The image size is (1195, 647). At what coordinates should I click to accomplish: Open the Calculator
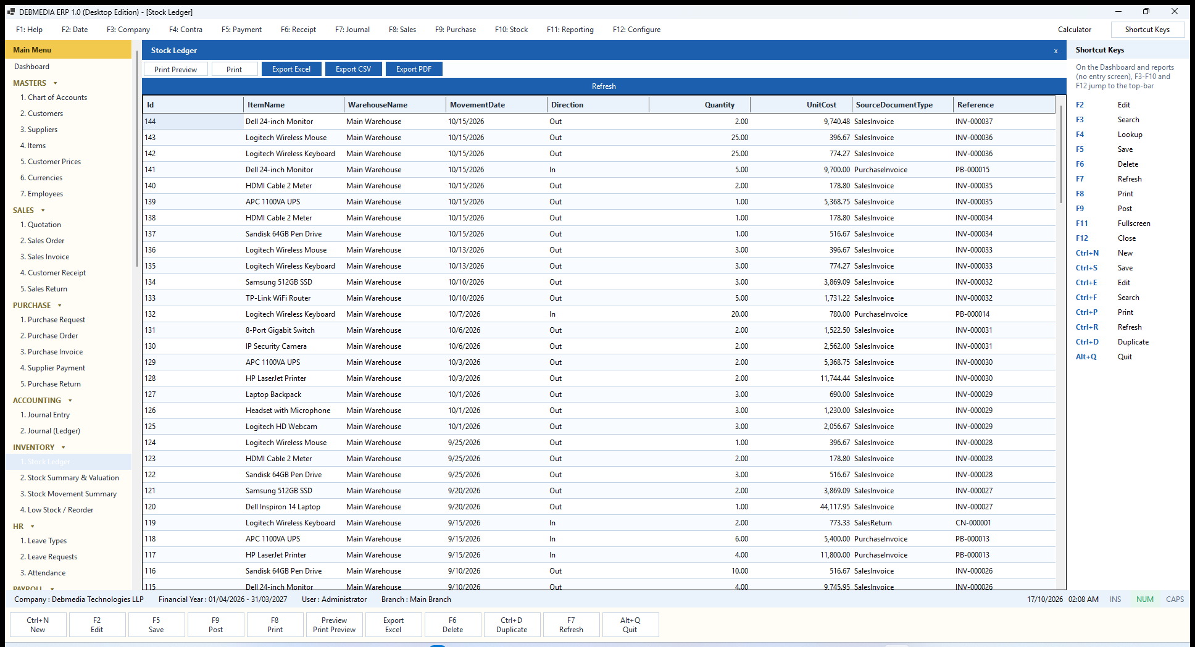tap(1075, 30)
